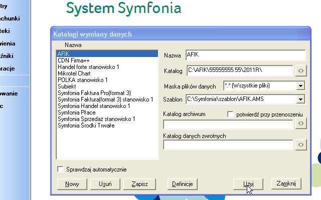This screenshot has width=321, height=200.
Task: Select Handel forte stanowisko 1
Action: [107, 67]
